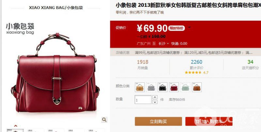Click the five-star rating icons
Screen dimensions: 261x132
point(193,72)
